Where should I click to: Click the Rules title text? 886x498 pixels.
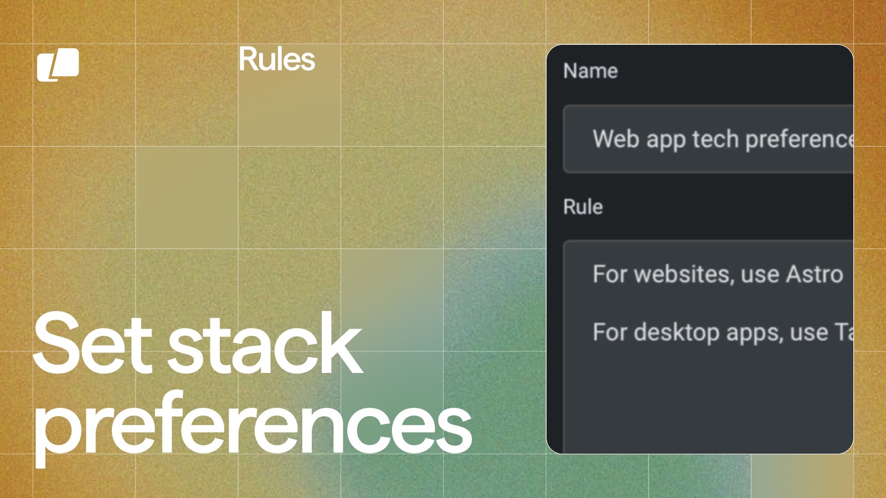coord(276,59)
